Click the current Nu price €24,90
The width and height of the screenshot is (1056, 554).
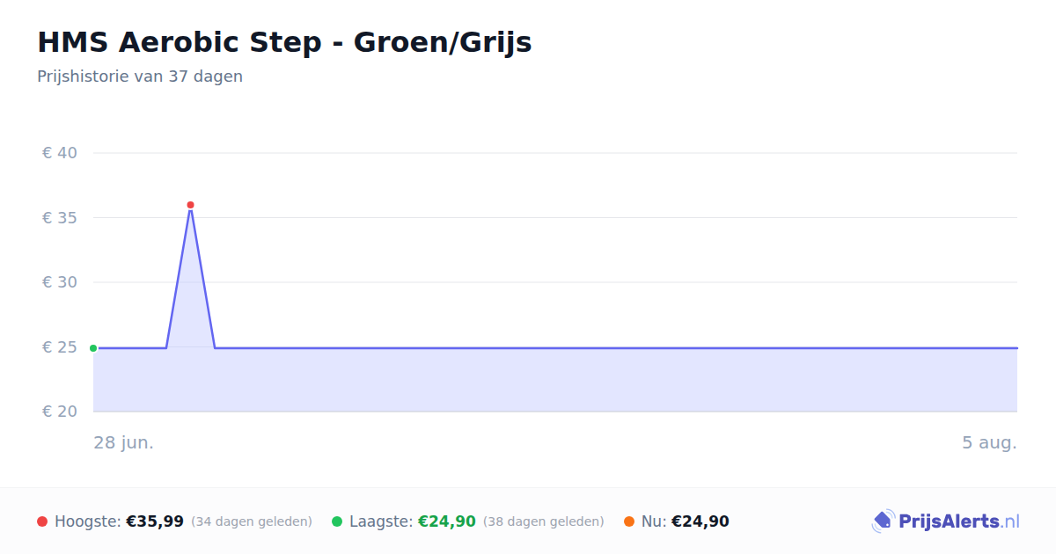(700, 521)
